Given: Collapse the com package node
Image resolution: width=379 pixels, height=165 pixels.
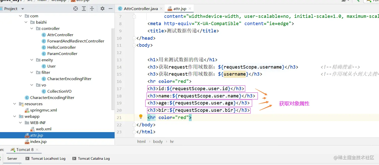Looking at the screenshot, I should pyautogui.click(x=21, y=16).
